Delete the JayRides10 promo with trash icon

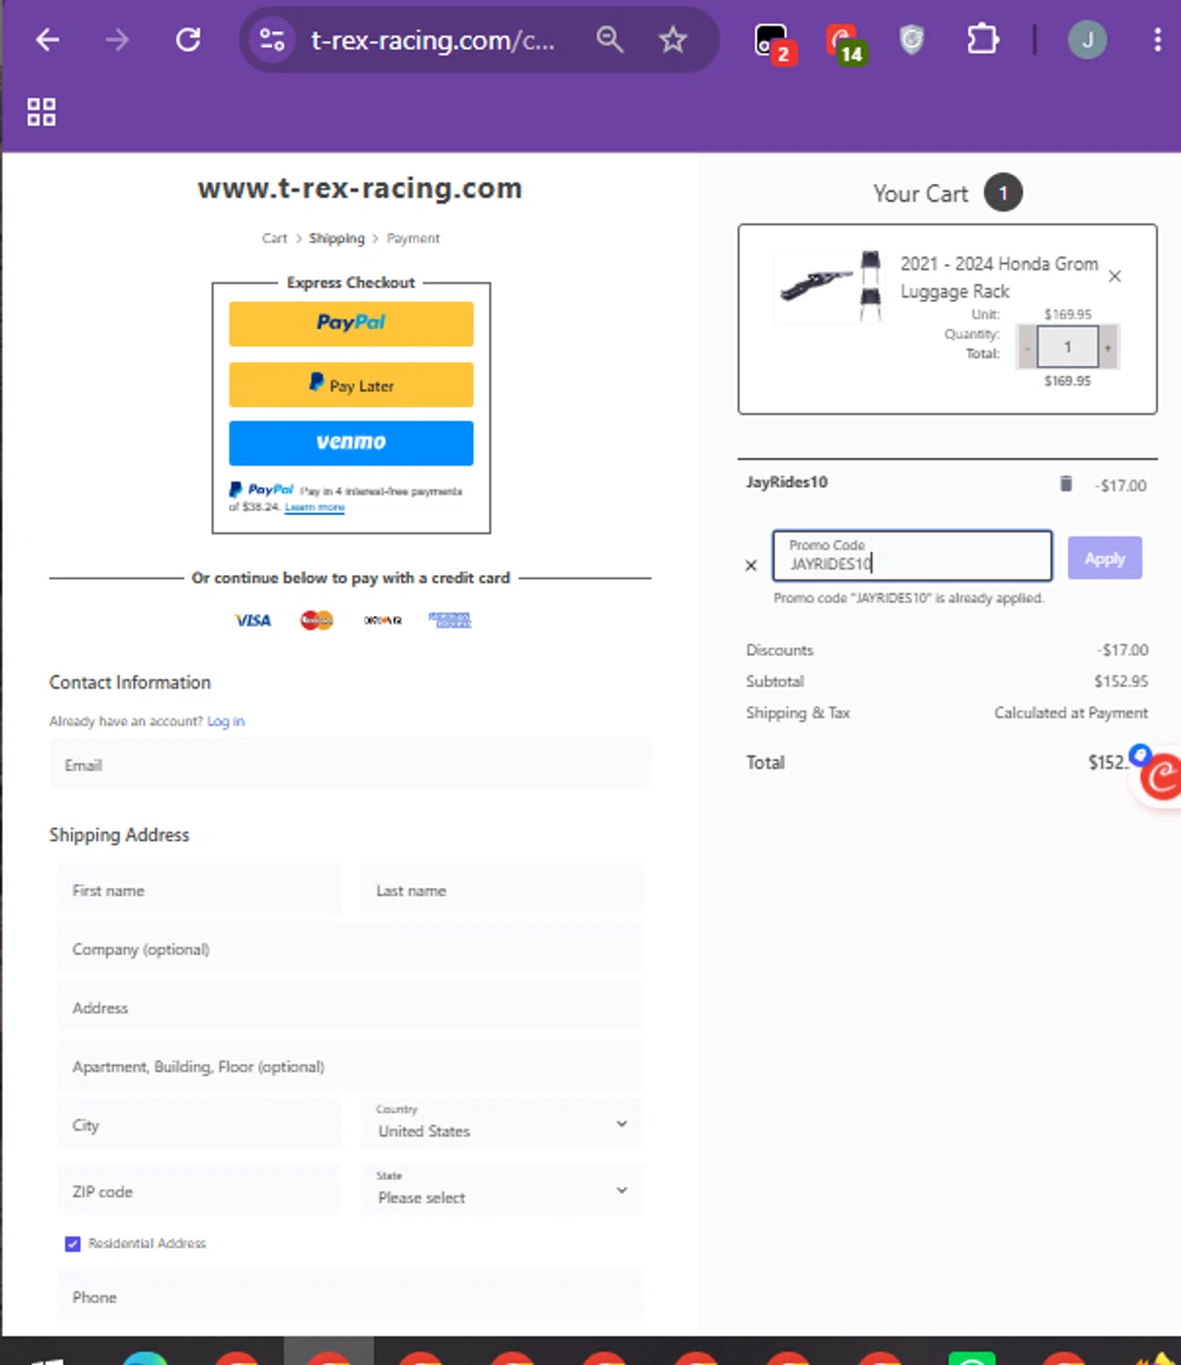[x=1065, y=483]
